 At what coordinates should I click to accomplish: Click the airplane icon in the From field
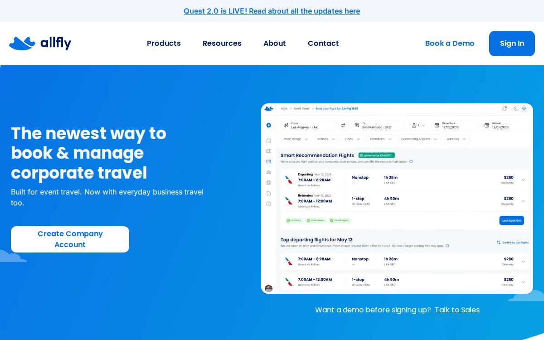pyautogui.click(x=286, y=125)
